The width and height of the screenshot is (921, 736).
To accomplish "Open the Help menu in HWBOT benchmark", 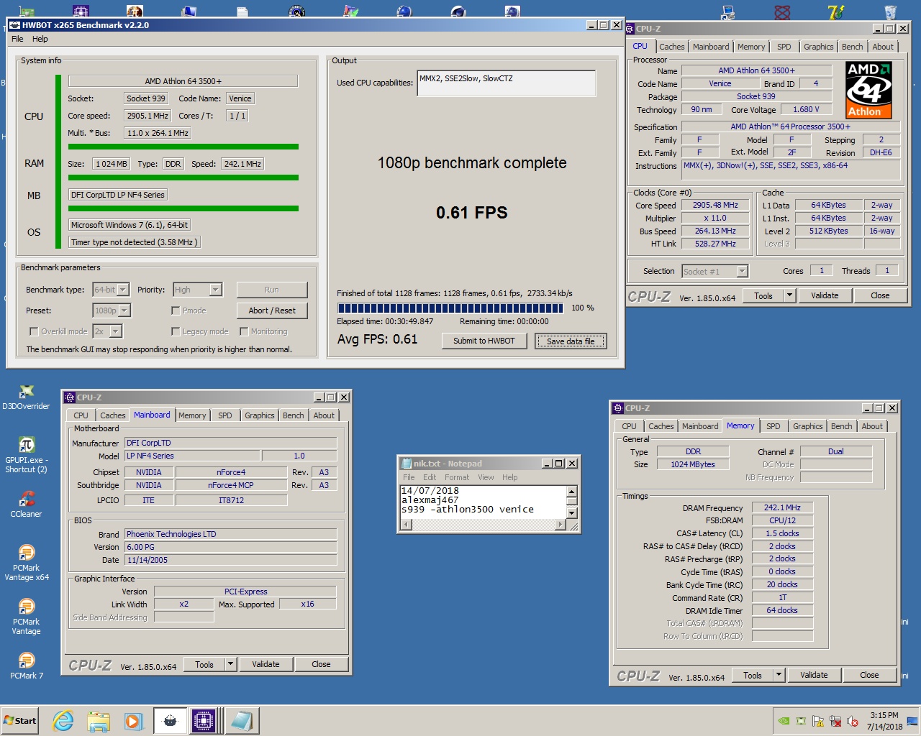I will pyautogui.click(x=40, y=39).
